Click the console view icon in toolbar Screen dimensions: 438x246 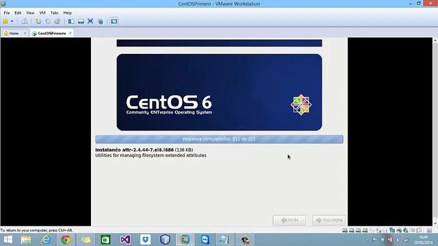(114, 21)
